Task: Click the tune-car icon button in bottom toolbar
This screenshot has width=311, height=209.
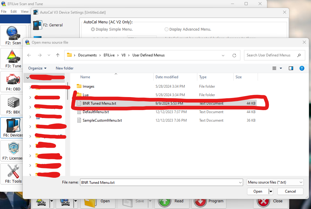Action: pyautogui.click(x=42, y=202)
